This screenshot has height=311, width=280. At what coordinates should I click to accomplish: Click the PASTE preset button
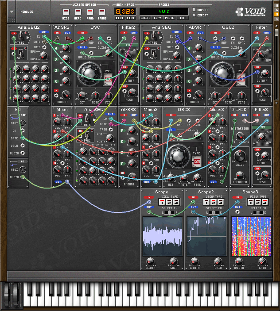(x=169, y=18)
